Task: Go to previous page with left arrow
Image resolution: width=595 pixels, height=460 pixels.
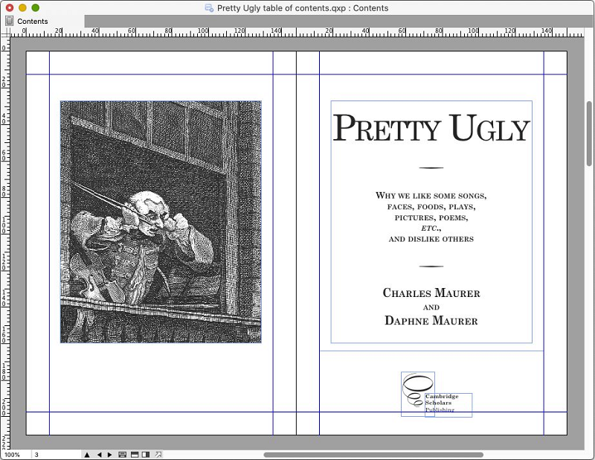Action: tap(99, 454)
